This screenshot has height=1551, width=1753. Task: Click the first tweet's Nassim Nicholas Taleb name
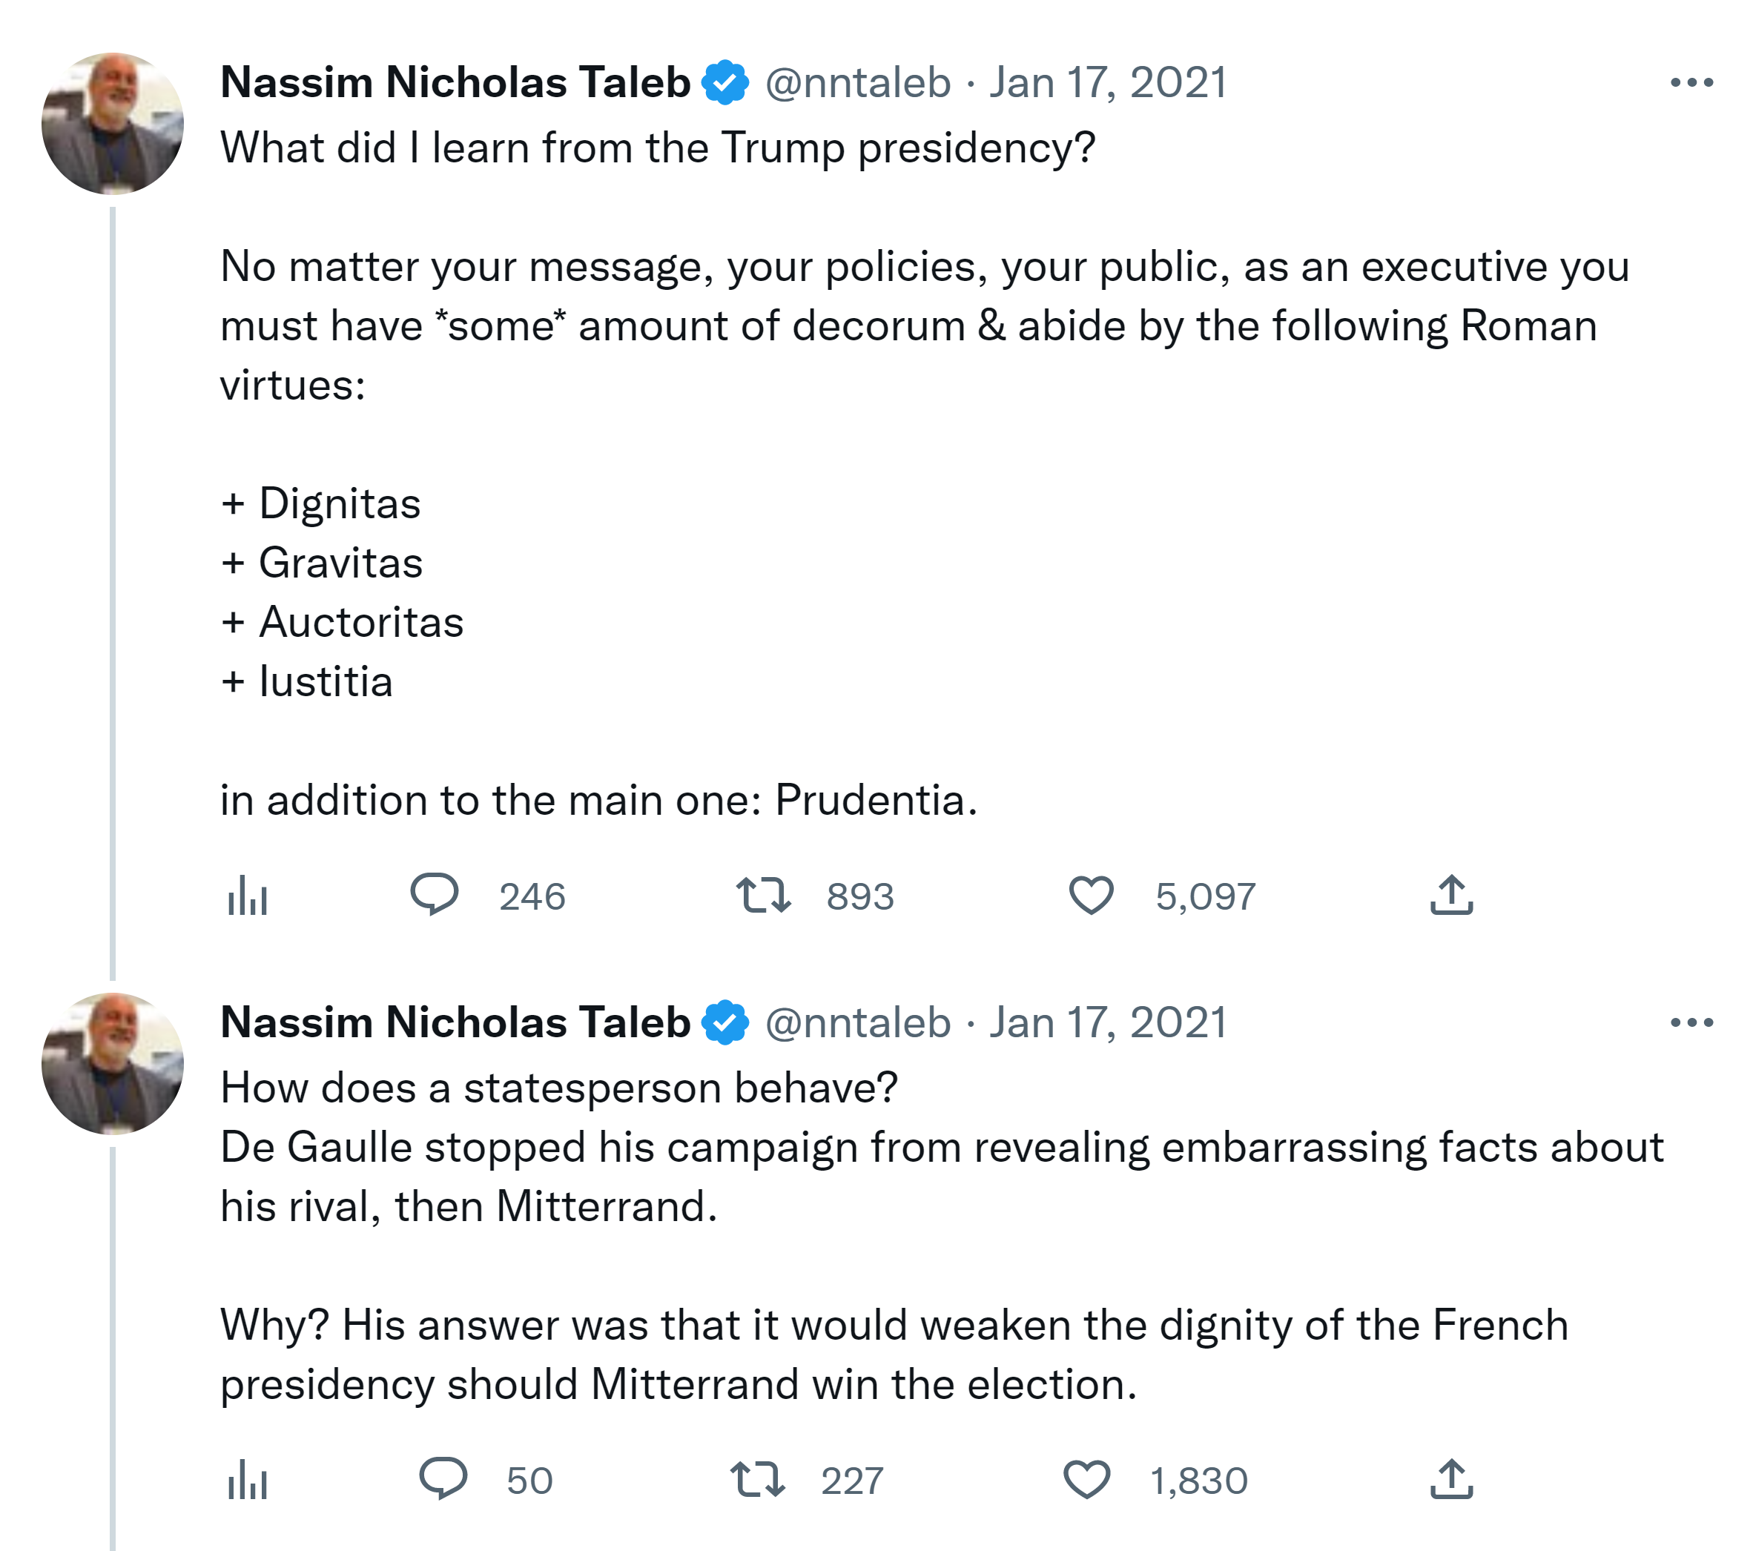[455, 83]
